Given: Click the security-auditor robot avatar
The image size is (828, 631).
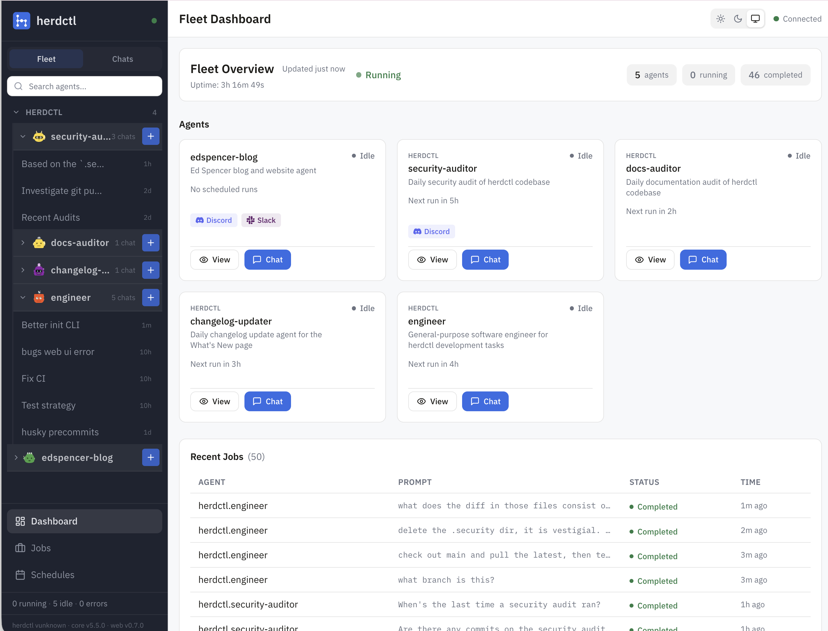Looking at the screenshot, I should coord(39,136).
